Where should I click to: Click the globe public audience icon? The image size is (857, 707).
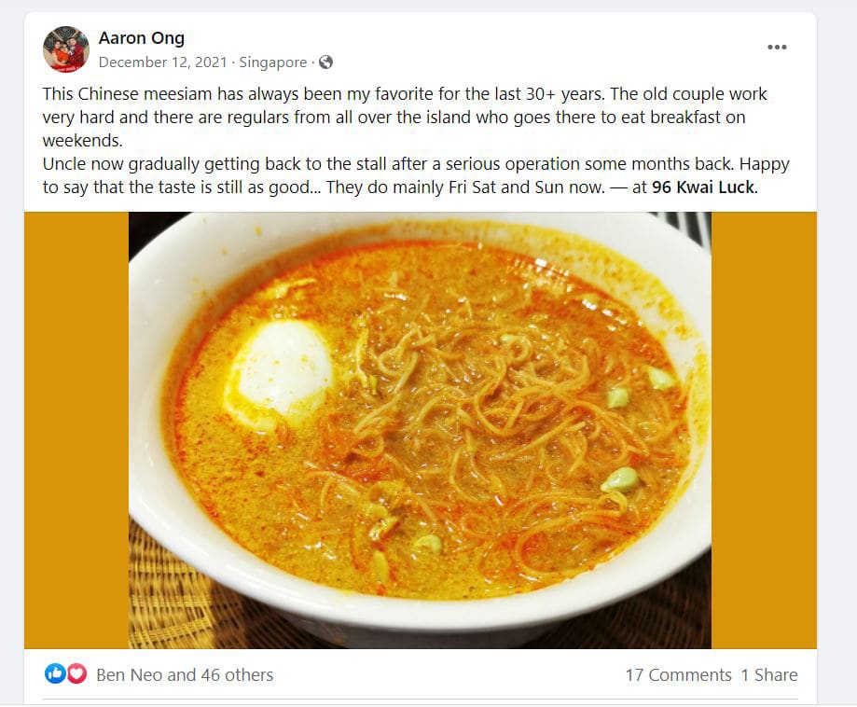coord(325,62)
